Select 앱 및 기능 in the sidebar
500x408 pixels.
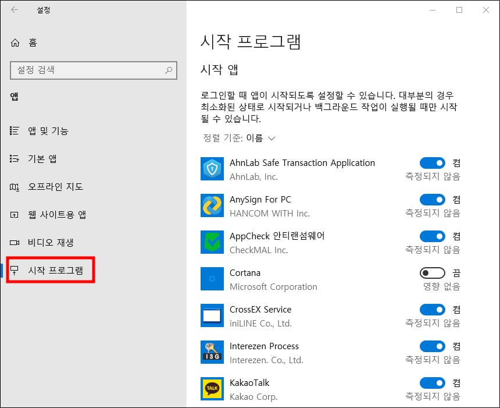pos(47,130)
